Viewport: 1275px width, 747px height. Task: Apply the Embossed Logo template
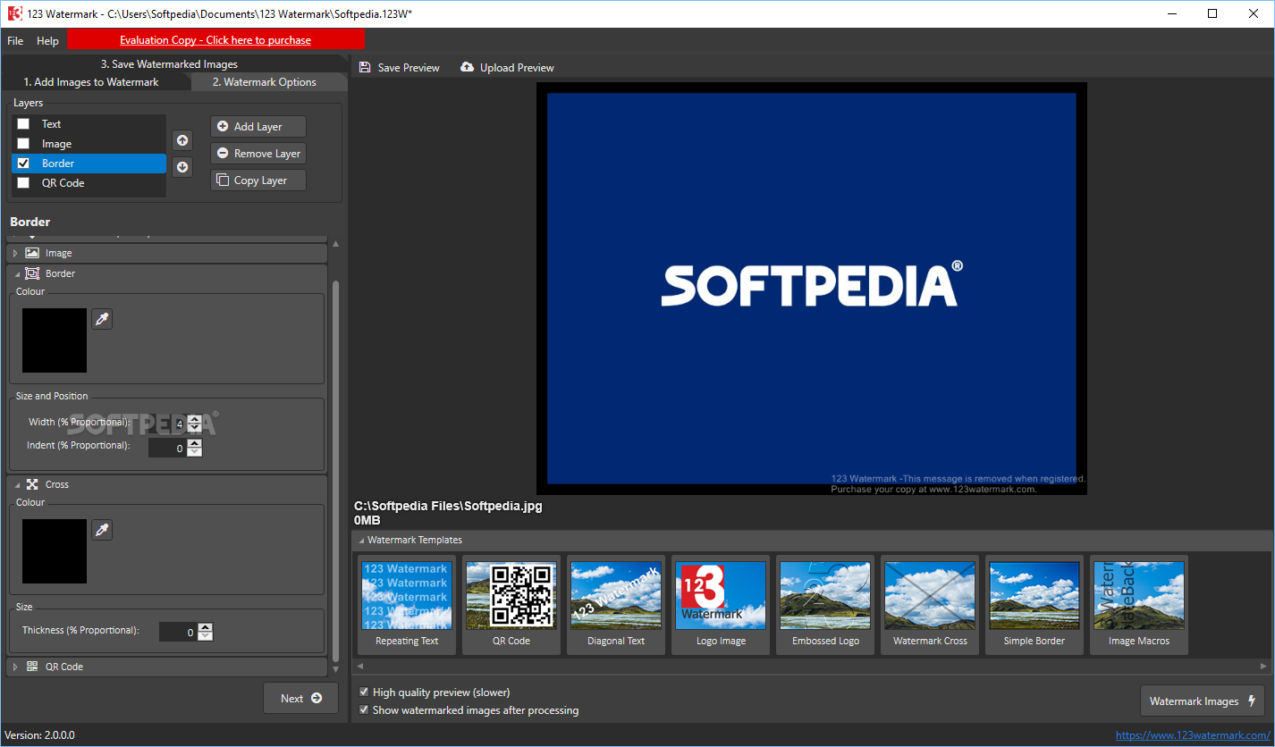point(825,605)
